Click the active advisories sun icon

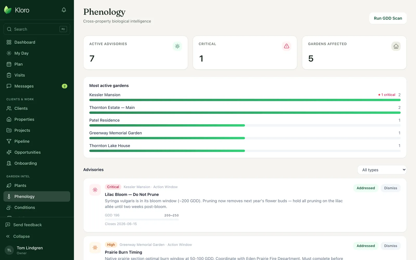[177, 46]
